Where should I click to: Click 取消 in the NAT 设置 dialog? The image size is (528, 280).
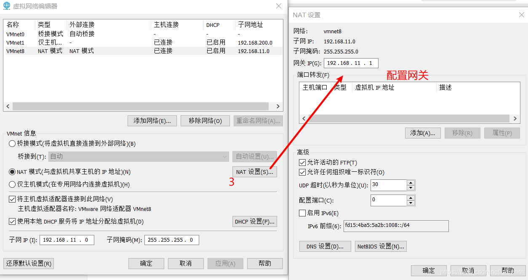(x=468, y=270)
